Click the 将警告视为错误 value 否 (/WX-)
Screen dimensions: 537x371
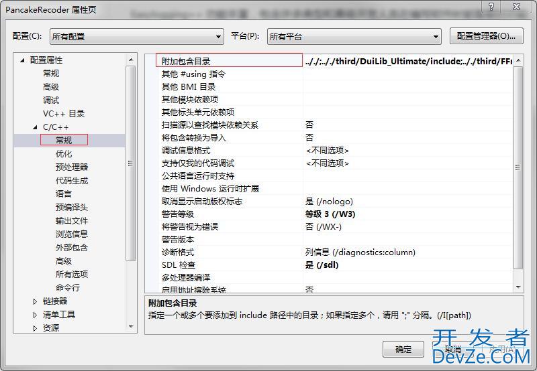pyautogui.click(x=324, y=227)
